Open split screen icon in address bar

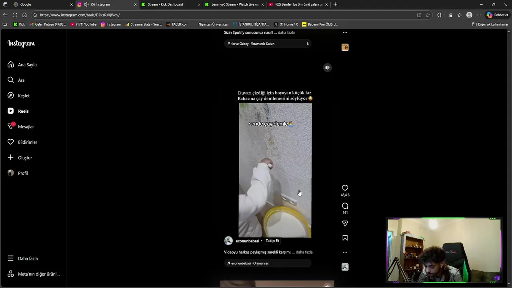click(x=419, y=15)
